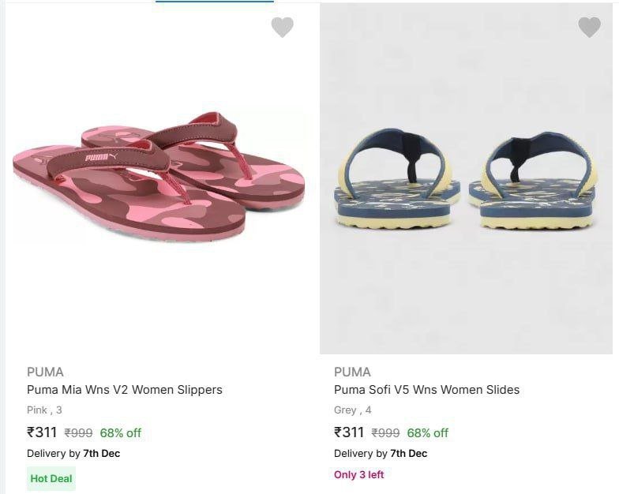Toggle wishlist heart on Puma Sofi slides
Screen dimensions: 619x494
pyautogui.click(x=589, y=28)
